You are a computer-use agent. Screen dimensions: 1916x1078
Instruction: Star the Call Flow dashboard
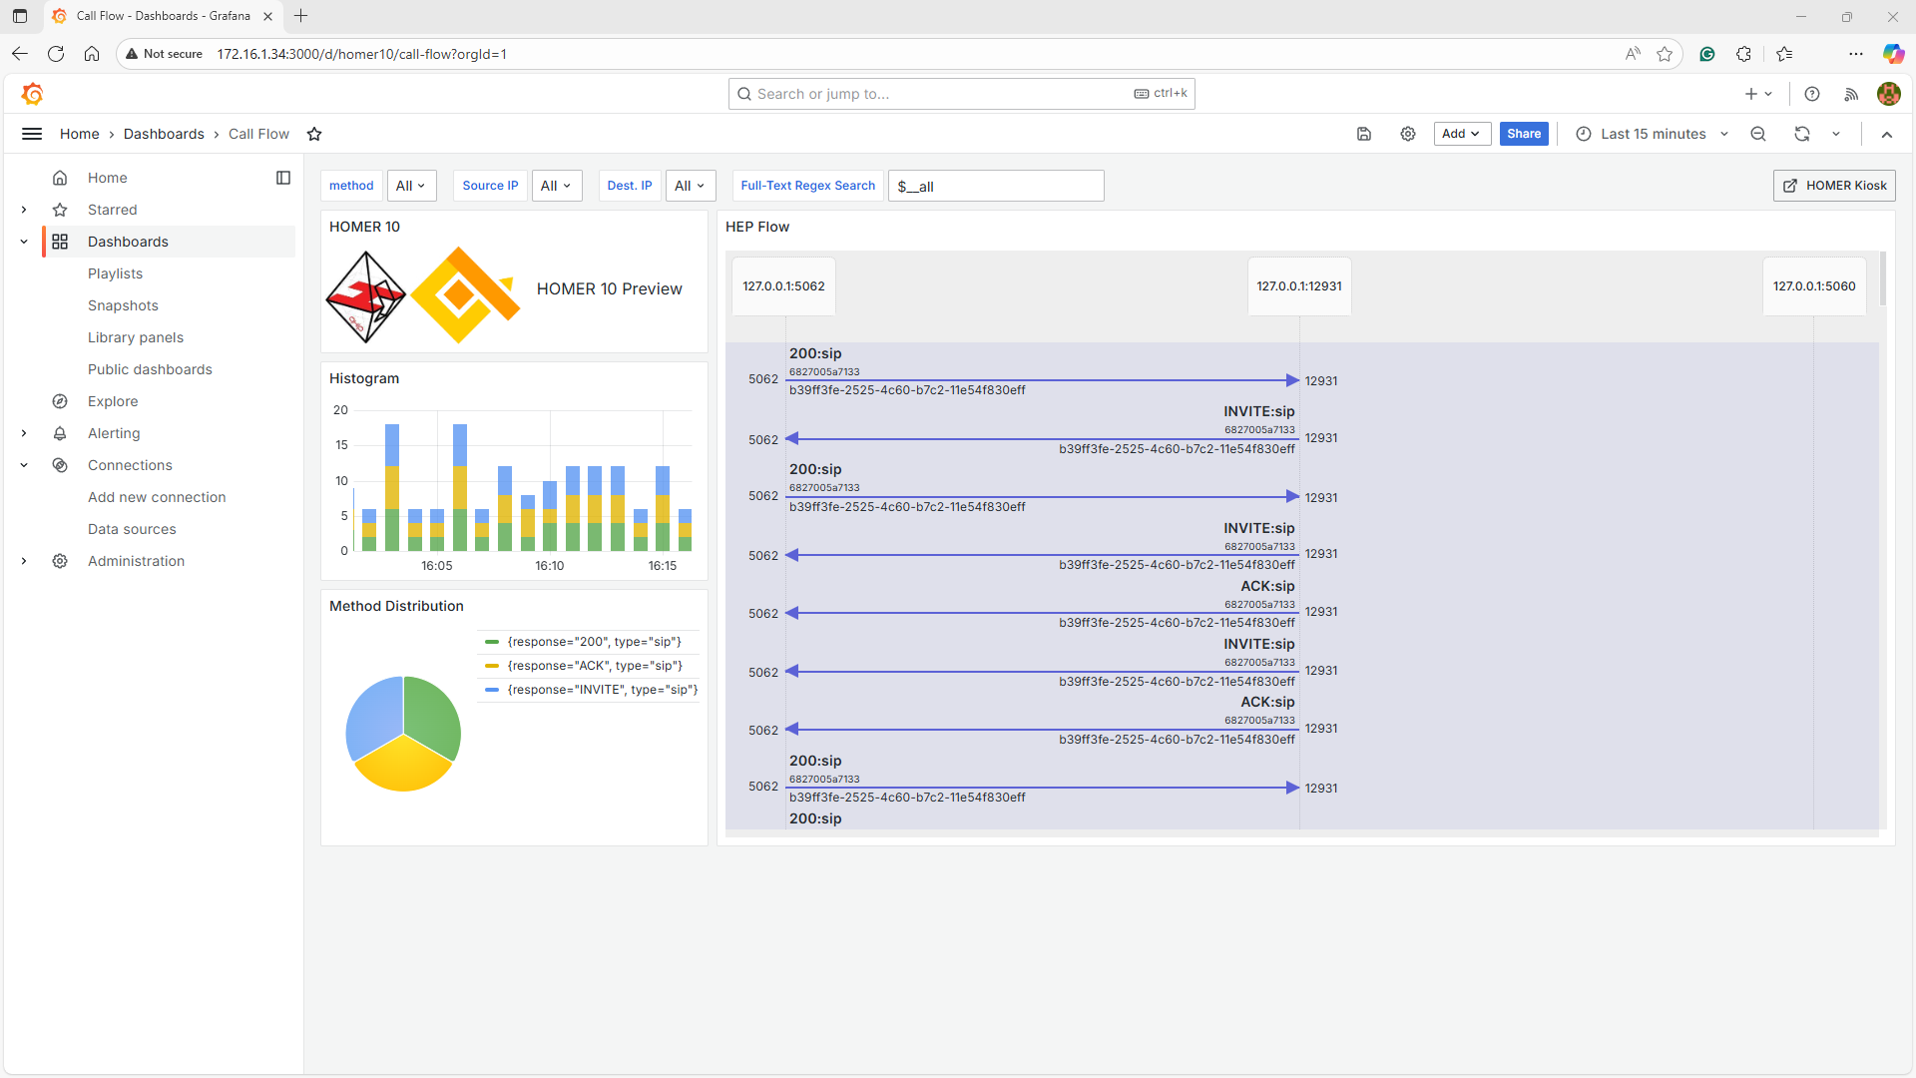[314, 134]
